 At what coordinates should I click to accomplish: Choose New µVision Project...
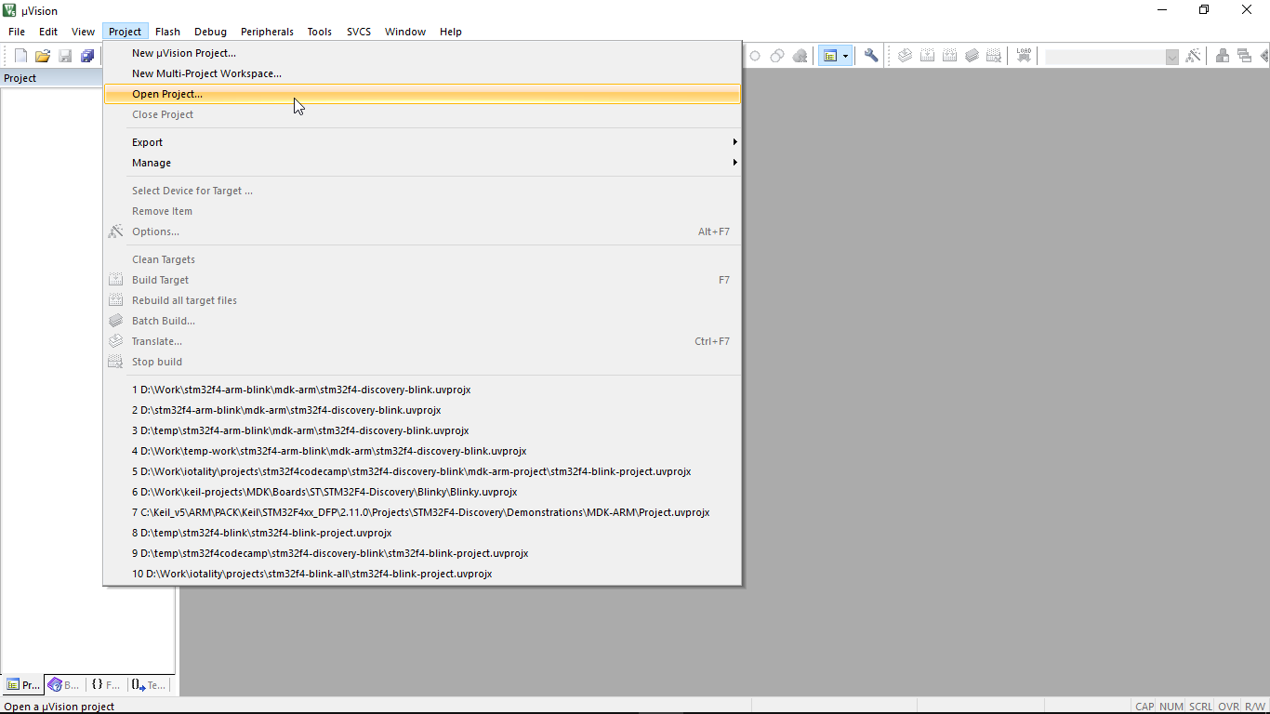tap(422, 53)
